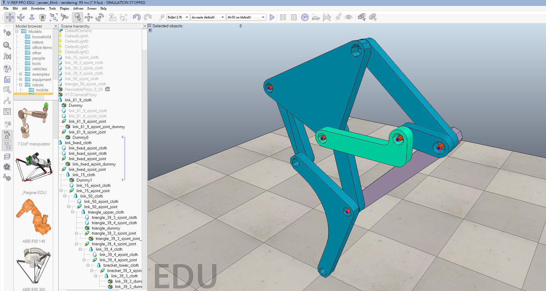Click the camera pan toolbar icon
Screen dimensions: 546x291
click(10, 17)
